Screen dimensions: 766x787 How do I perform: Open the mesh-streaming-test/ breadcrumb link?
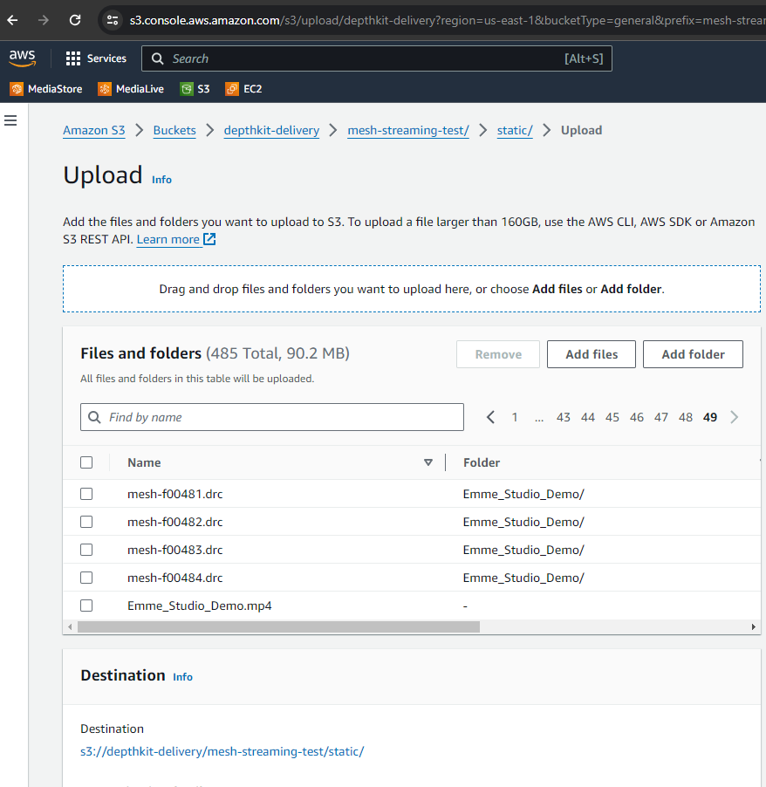coord(408,131)
